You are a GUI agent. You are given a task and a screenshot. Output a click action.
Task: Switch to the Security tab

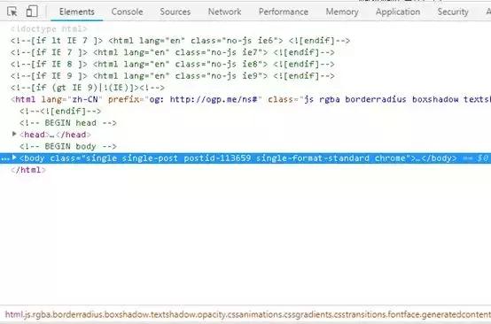[x=453, y=12]
